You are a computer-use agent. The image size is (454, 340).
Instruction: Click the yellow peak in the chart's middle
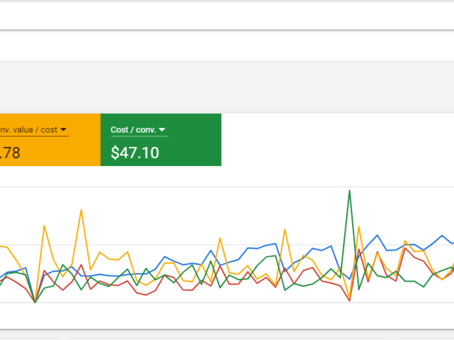point(220,238)
